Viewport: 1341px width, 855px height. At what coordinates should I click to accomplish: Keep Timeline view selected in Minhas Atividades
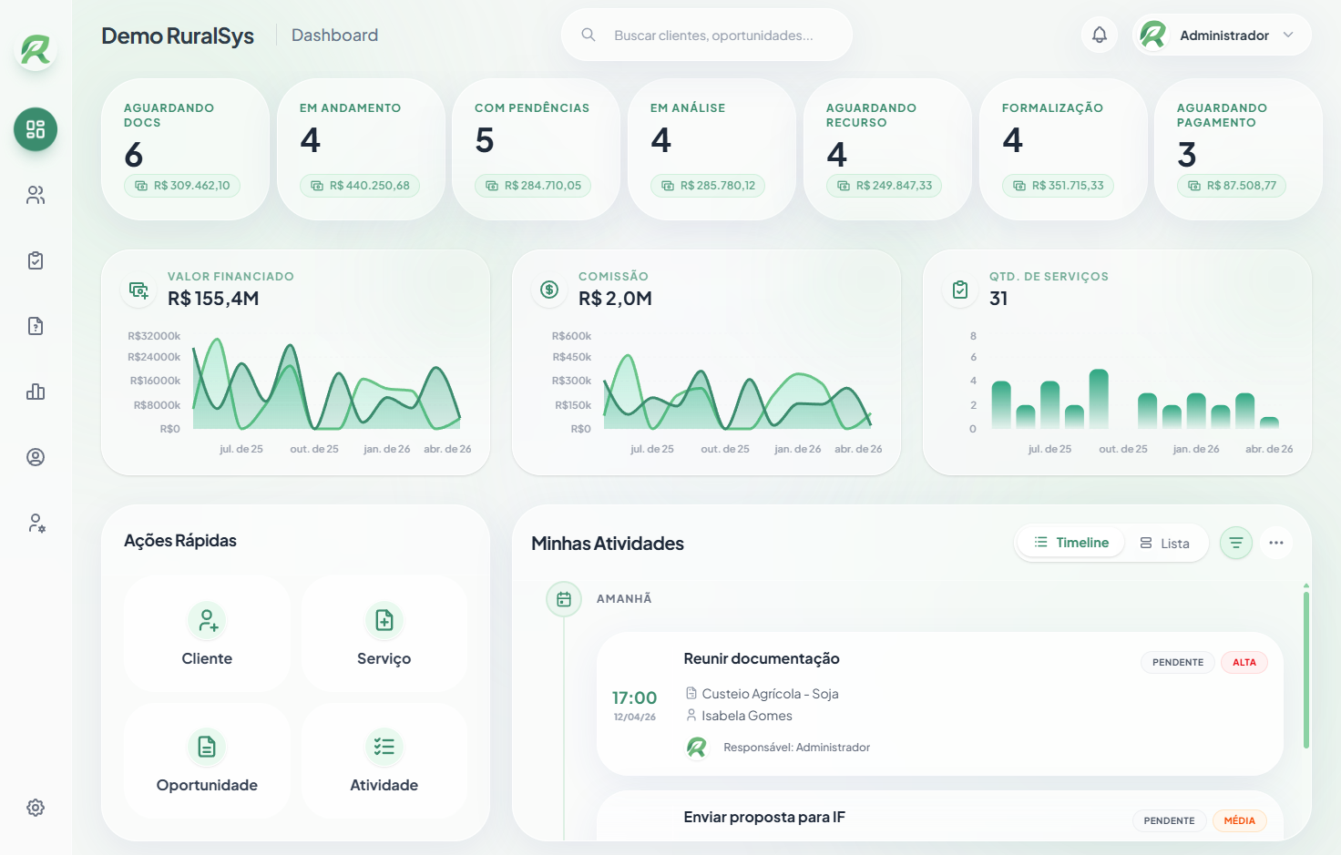pos(1070,542)
